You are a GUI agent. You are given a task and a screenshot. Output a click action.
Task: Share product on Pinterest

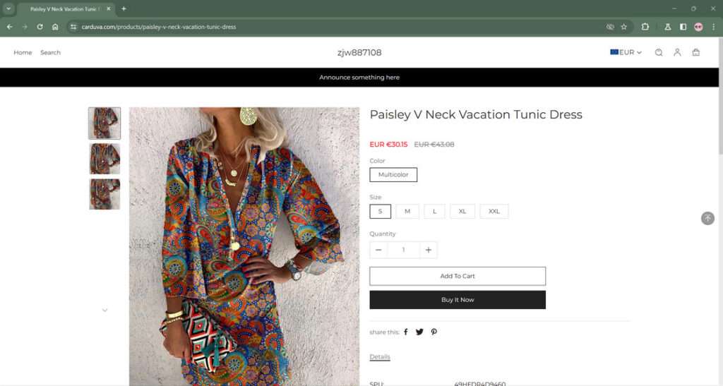coord(434,332)
